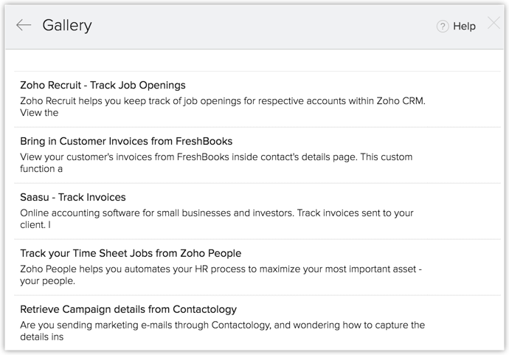Open the Help link text

coord(464,26)
